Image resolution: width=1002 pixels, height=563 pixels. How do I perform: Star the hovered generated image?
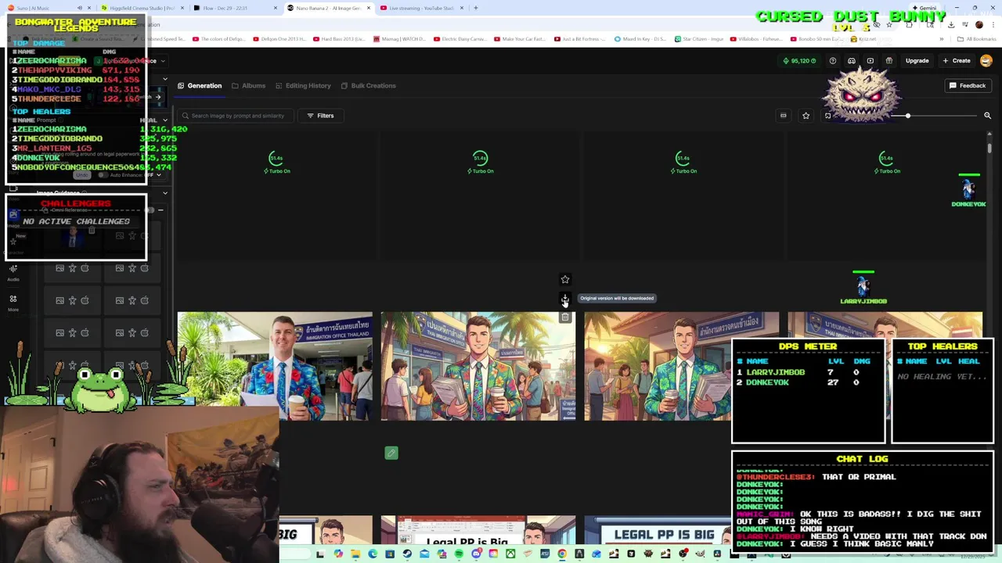click(565, 279)
